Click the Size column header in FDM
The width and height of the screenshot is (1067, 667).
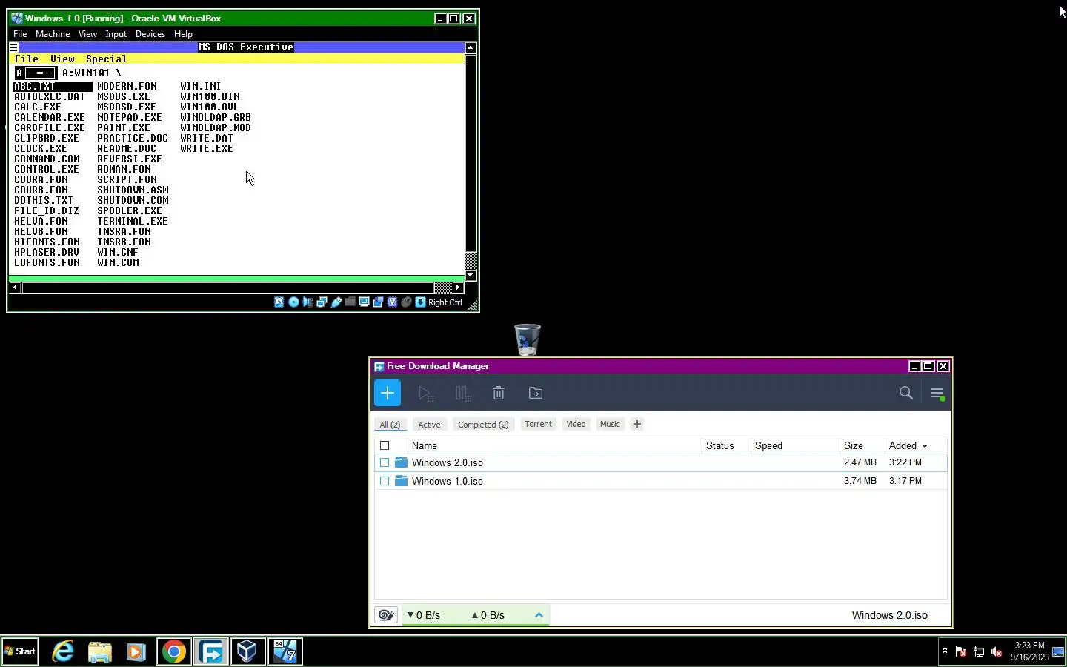(860, 445)
